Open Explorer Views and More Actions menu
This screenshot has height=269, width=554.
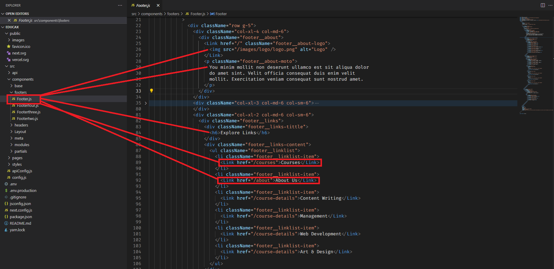[120, 5]
